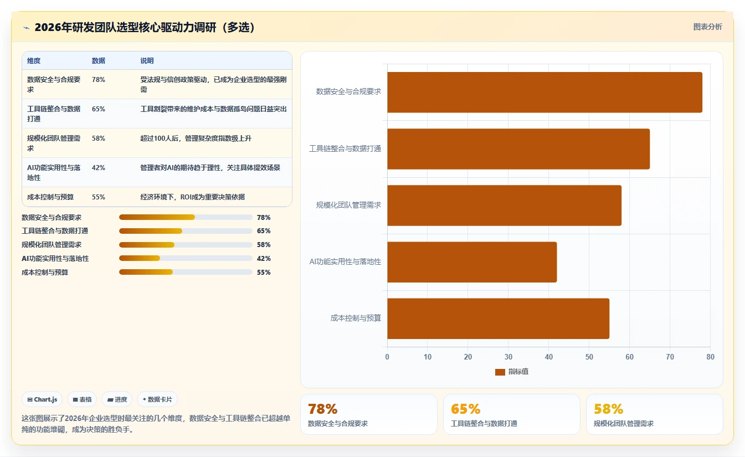Image resolution: width=745 pixels, height=457 pixels.
Task: Click the y-axis label 数据安全与合规要求
Action: (348, 92)
